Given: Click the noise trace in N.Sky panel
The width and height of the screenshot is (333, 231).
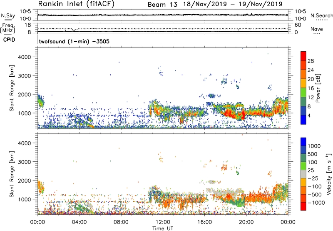Looking at the screenshot, I should (x=163, y=15).
